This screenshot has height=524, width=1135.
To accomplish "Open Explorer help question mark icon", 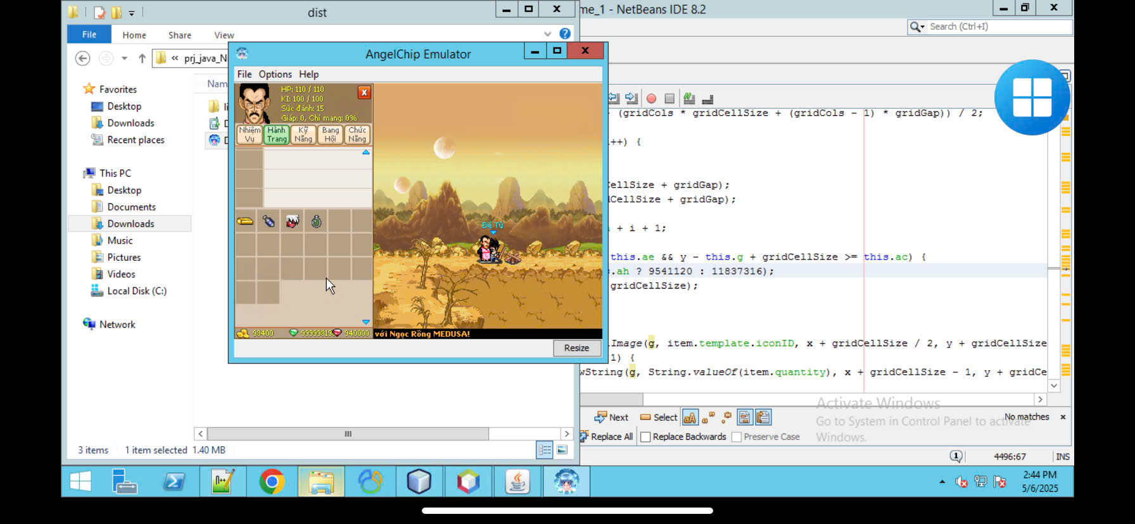I will pyautogui.click(x=565, y=34).
